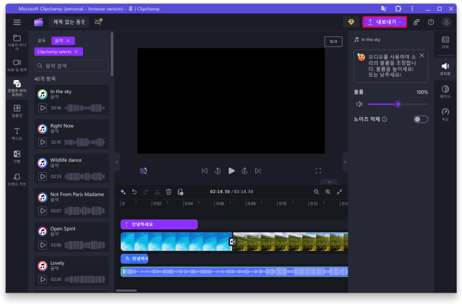The height and width of the screenshot is (304, 462).
Task: Collapse the right properties panel
Action: (345, 162)
